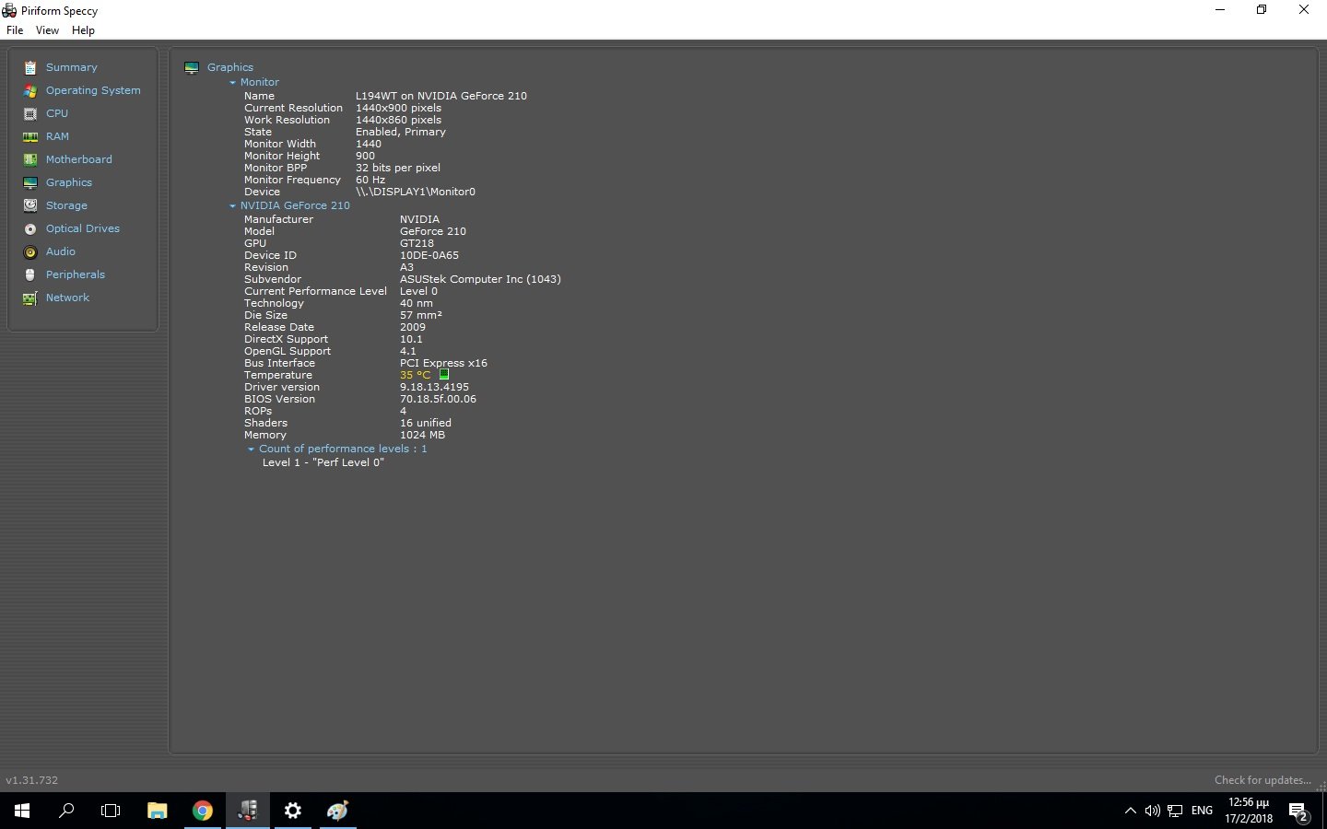Screen dimensions: 1327x829
Task: Select the ASUStek Computer Inc subvendor
Action: point(480,279)
